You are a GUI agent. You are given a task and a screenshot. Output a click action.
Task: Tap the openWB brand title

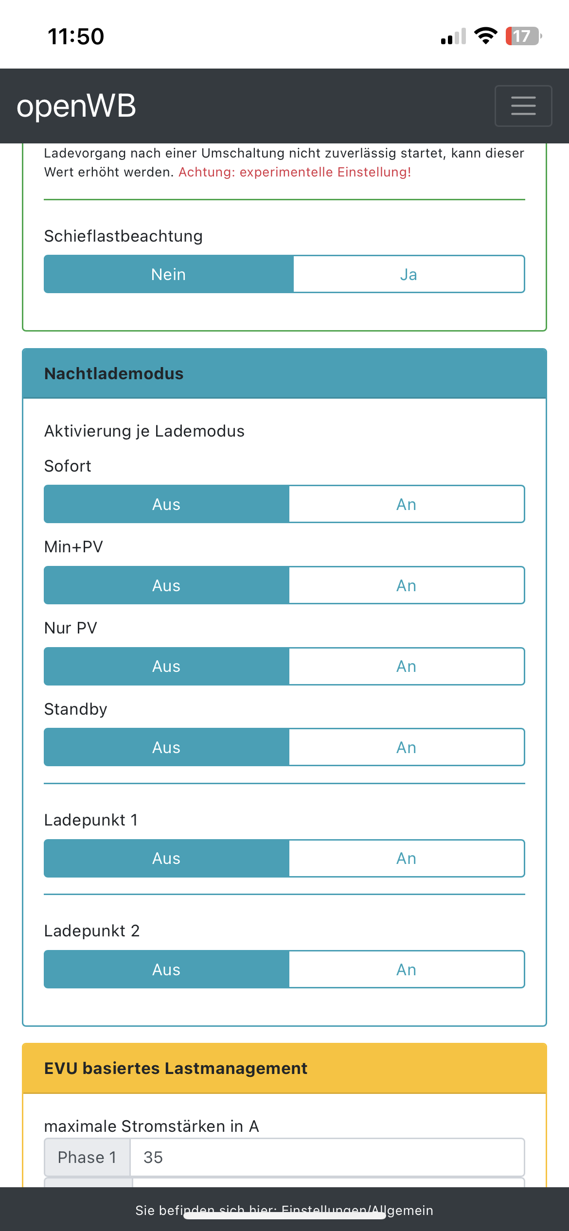click(x=76, y=106)
